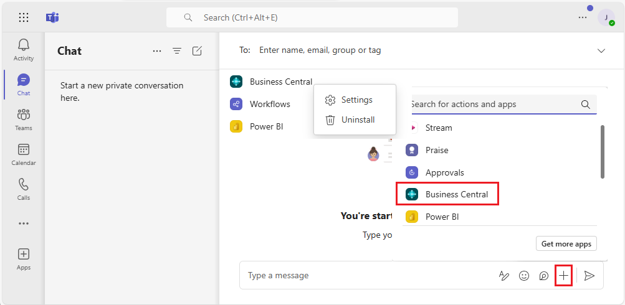This screenshot has width=625, height=305.
Task: Focus the Search for actions and apps field
Action: point(492,105)
